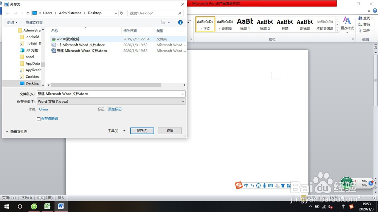Select 3D 对象 in the folder tree
This screenshot has width=378, height=212.
pyautogui.click(x=29, y=50)
